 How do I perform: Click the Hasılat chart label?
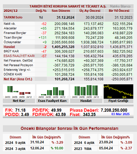pyautogui.click(x=86, y=101)
